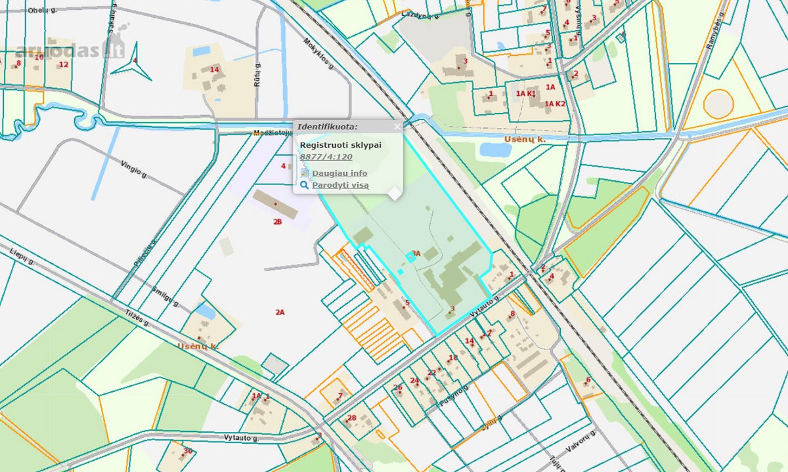Click the house numbered 28

351,418
